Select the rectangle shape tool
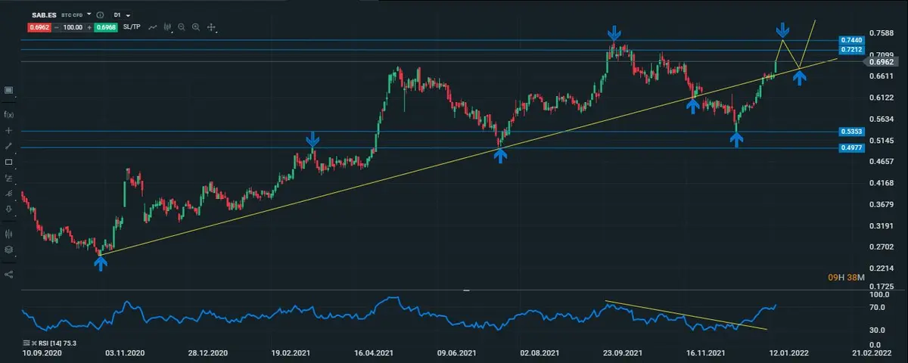 tap(8, 162)
